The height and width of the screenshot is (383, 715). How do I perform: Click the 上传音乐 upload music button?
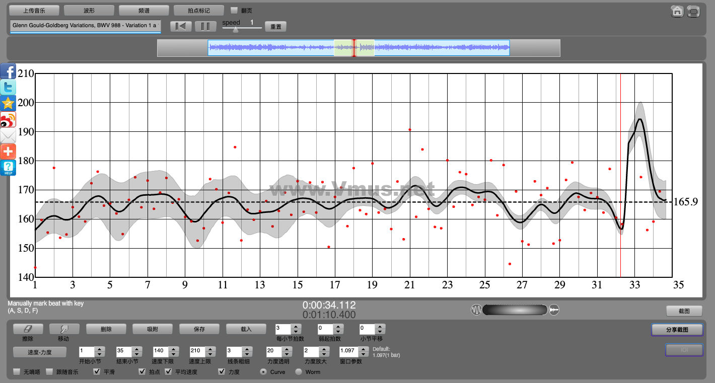click(x=34, y=10)
